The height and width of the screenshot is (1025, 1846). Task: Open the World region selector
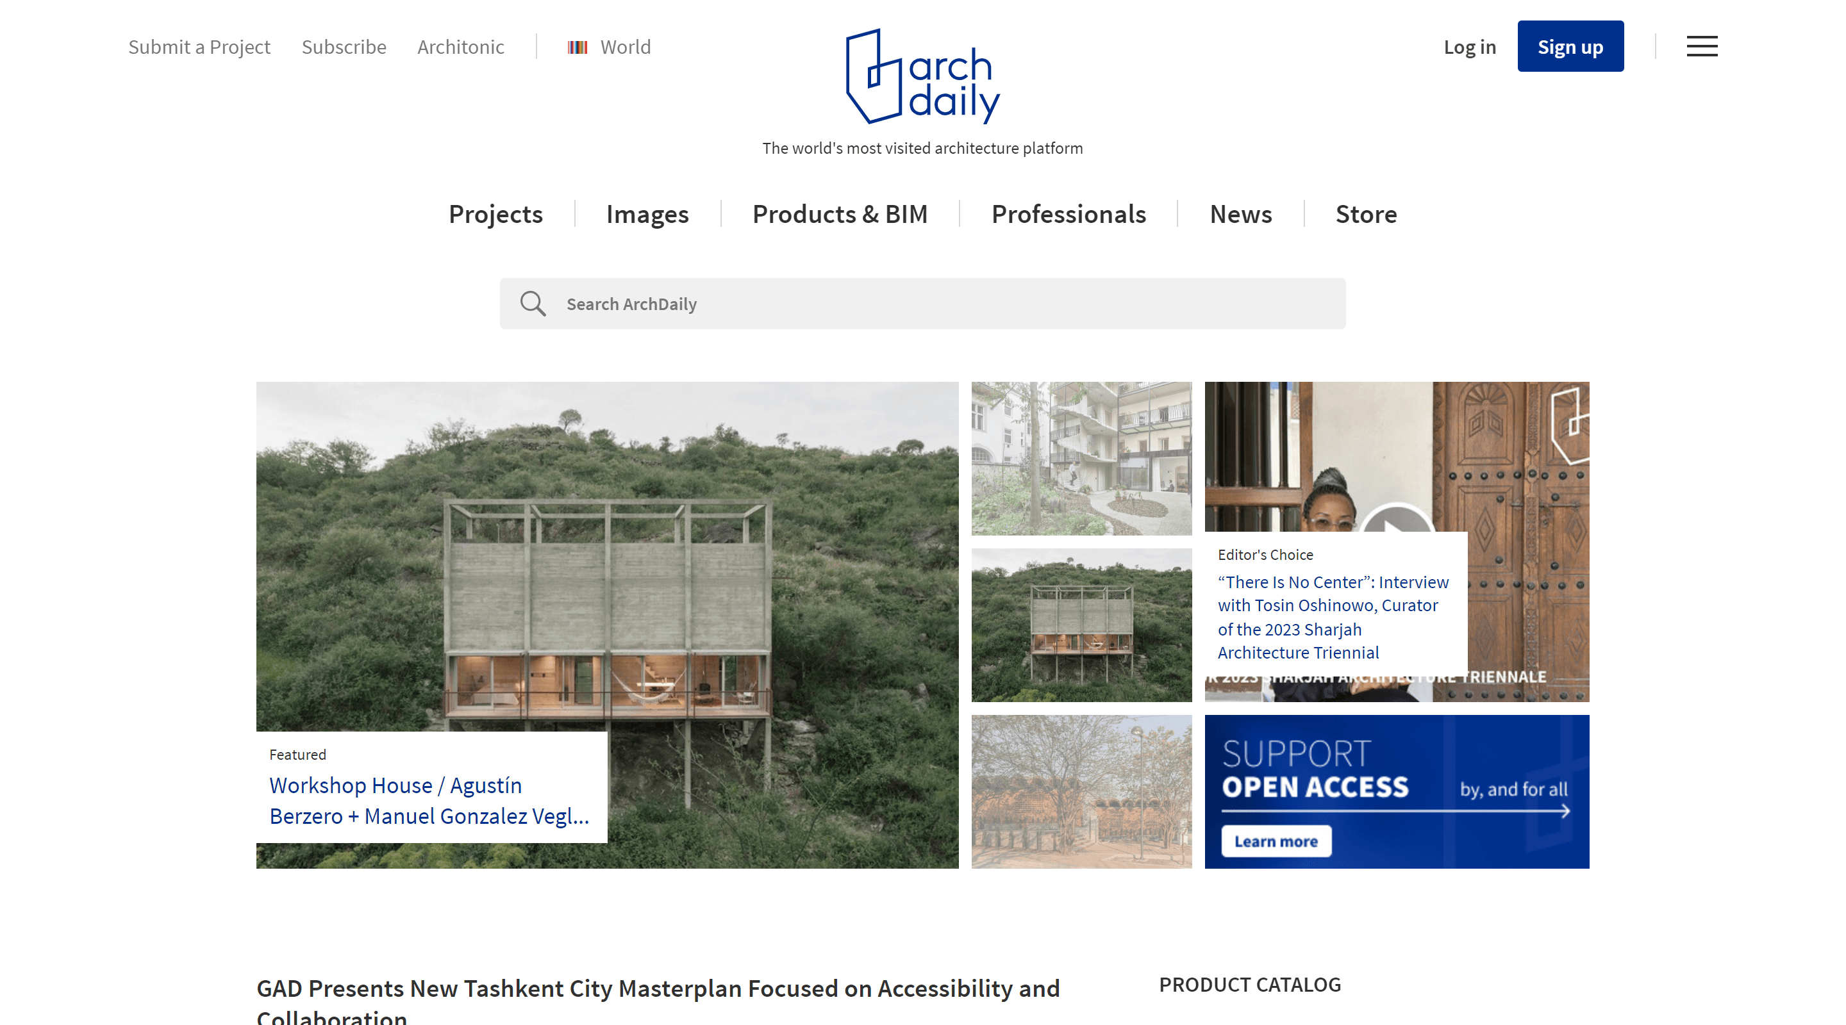pyautogui.click(x=609, y=47)
